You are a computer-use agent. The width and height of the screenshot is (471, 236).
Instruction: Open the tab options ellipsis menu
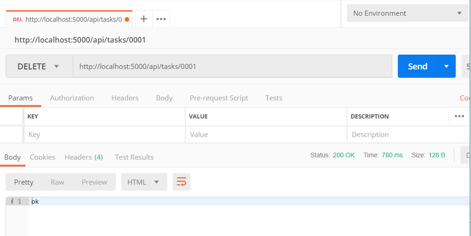tap(161, 19)
